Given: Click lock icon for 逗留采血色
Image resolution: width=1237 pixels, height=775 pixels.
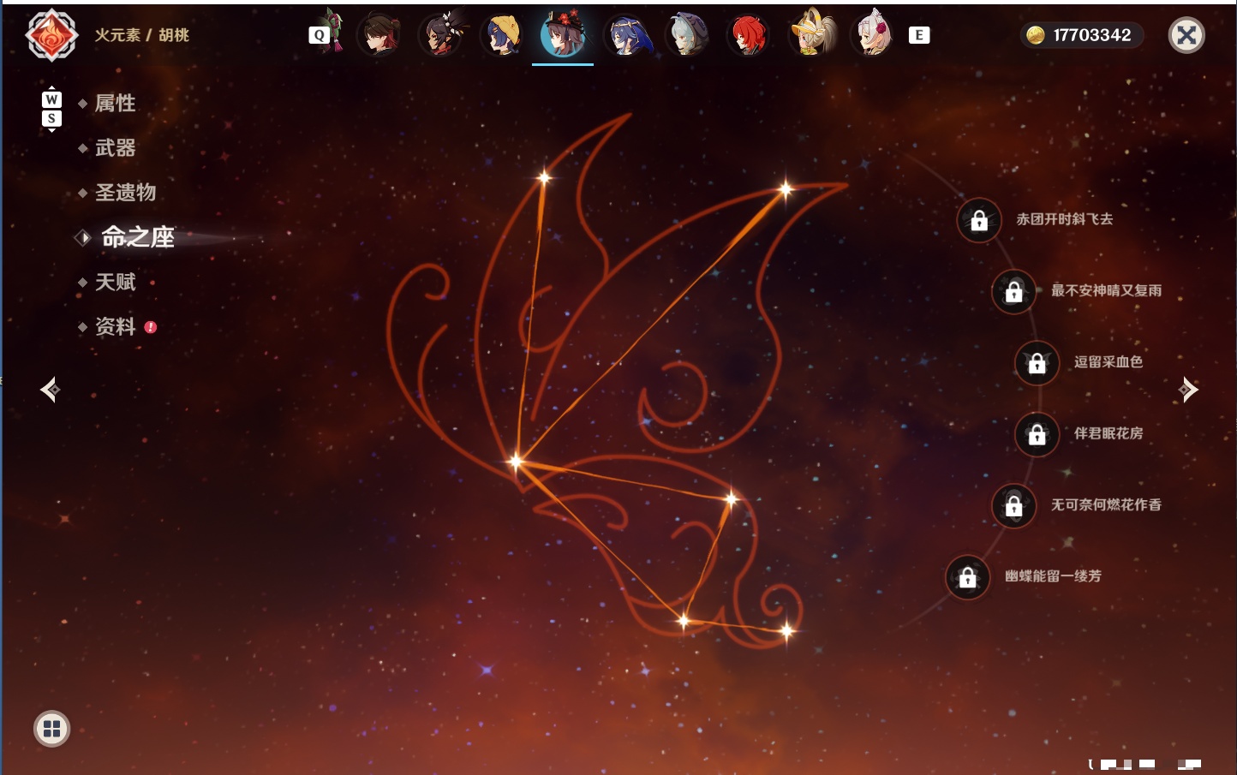Looking at the screenshot, I should pos(1037,363).
